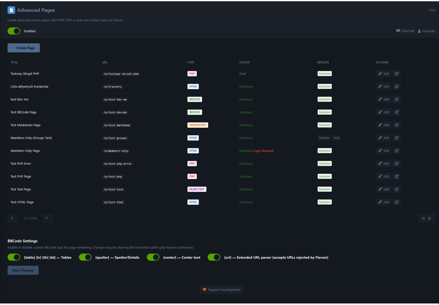439x305 pixels.
Task: Disable the Tables BBCode toggle
Action: pos(14,257)
